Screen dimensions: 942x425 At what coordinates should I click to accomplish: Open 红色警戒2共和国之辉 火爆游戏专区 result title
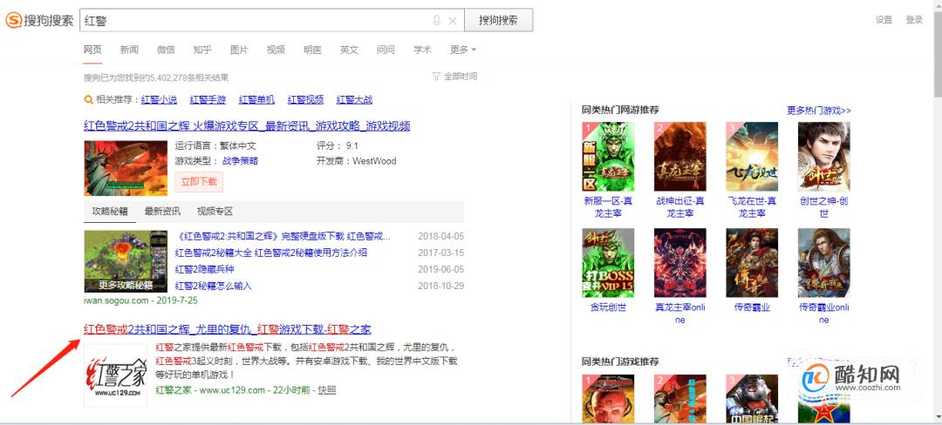[x=247, y=126]
